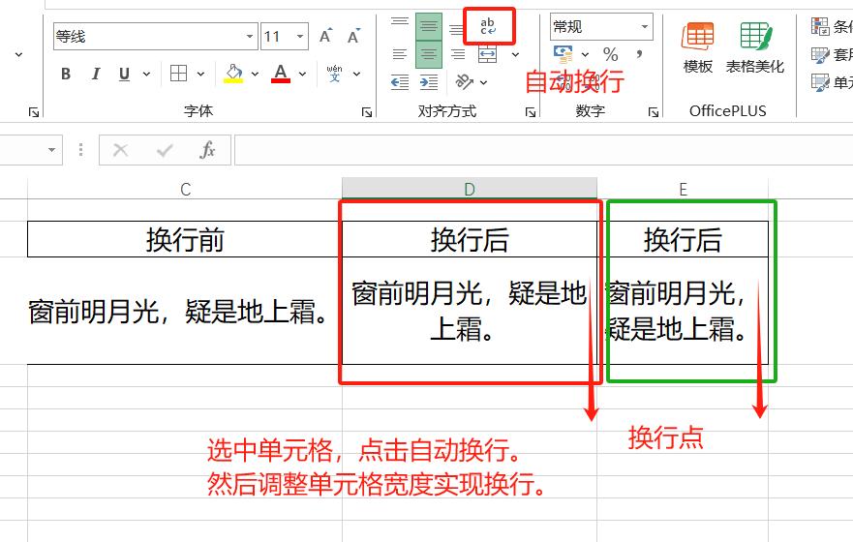853x542 pixels.
Task: Open fill color dropdown arrow
Action: point(255,74)
